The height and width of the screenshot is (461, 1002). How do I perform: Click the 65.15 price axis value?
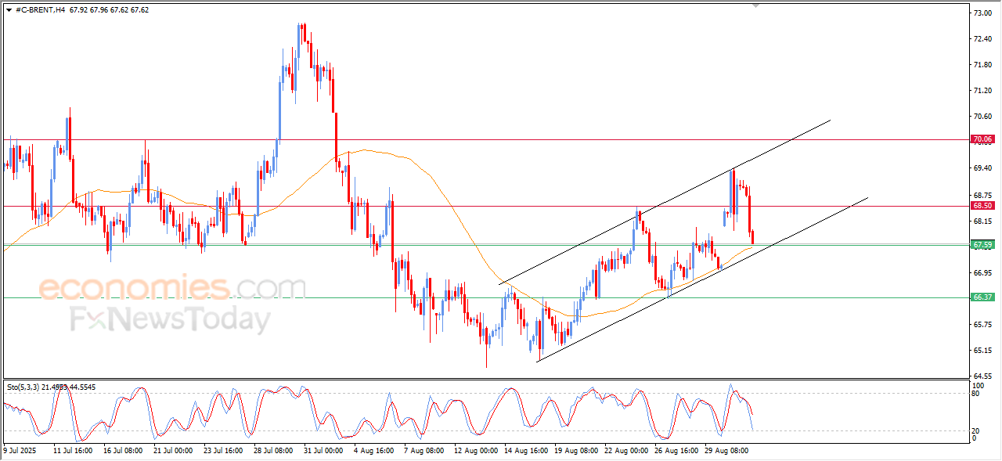pos(982,350)
